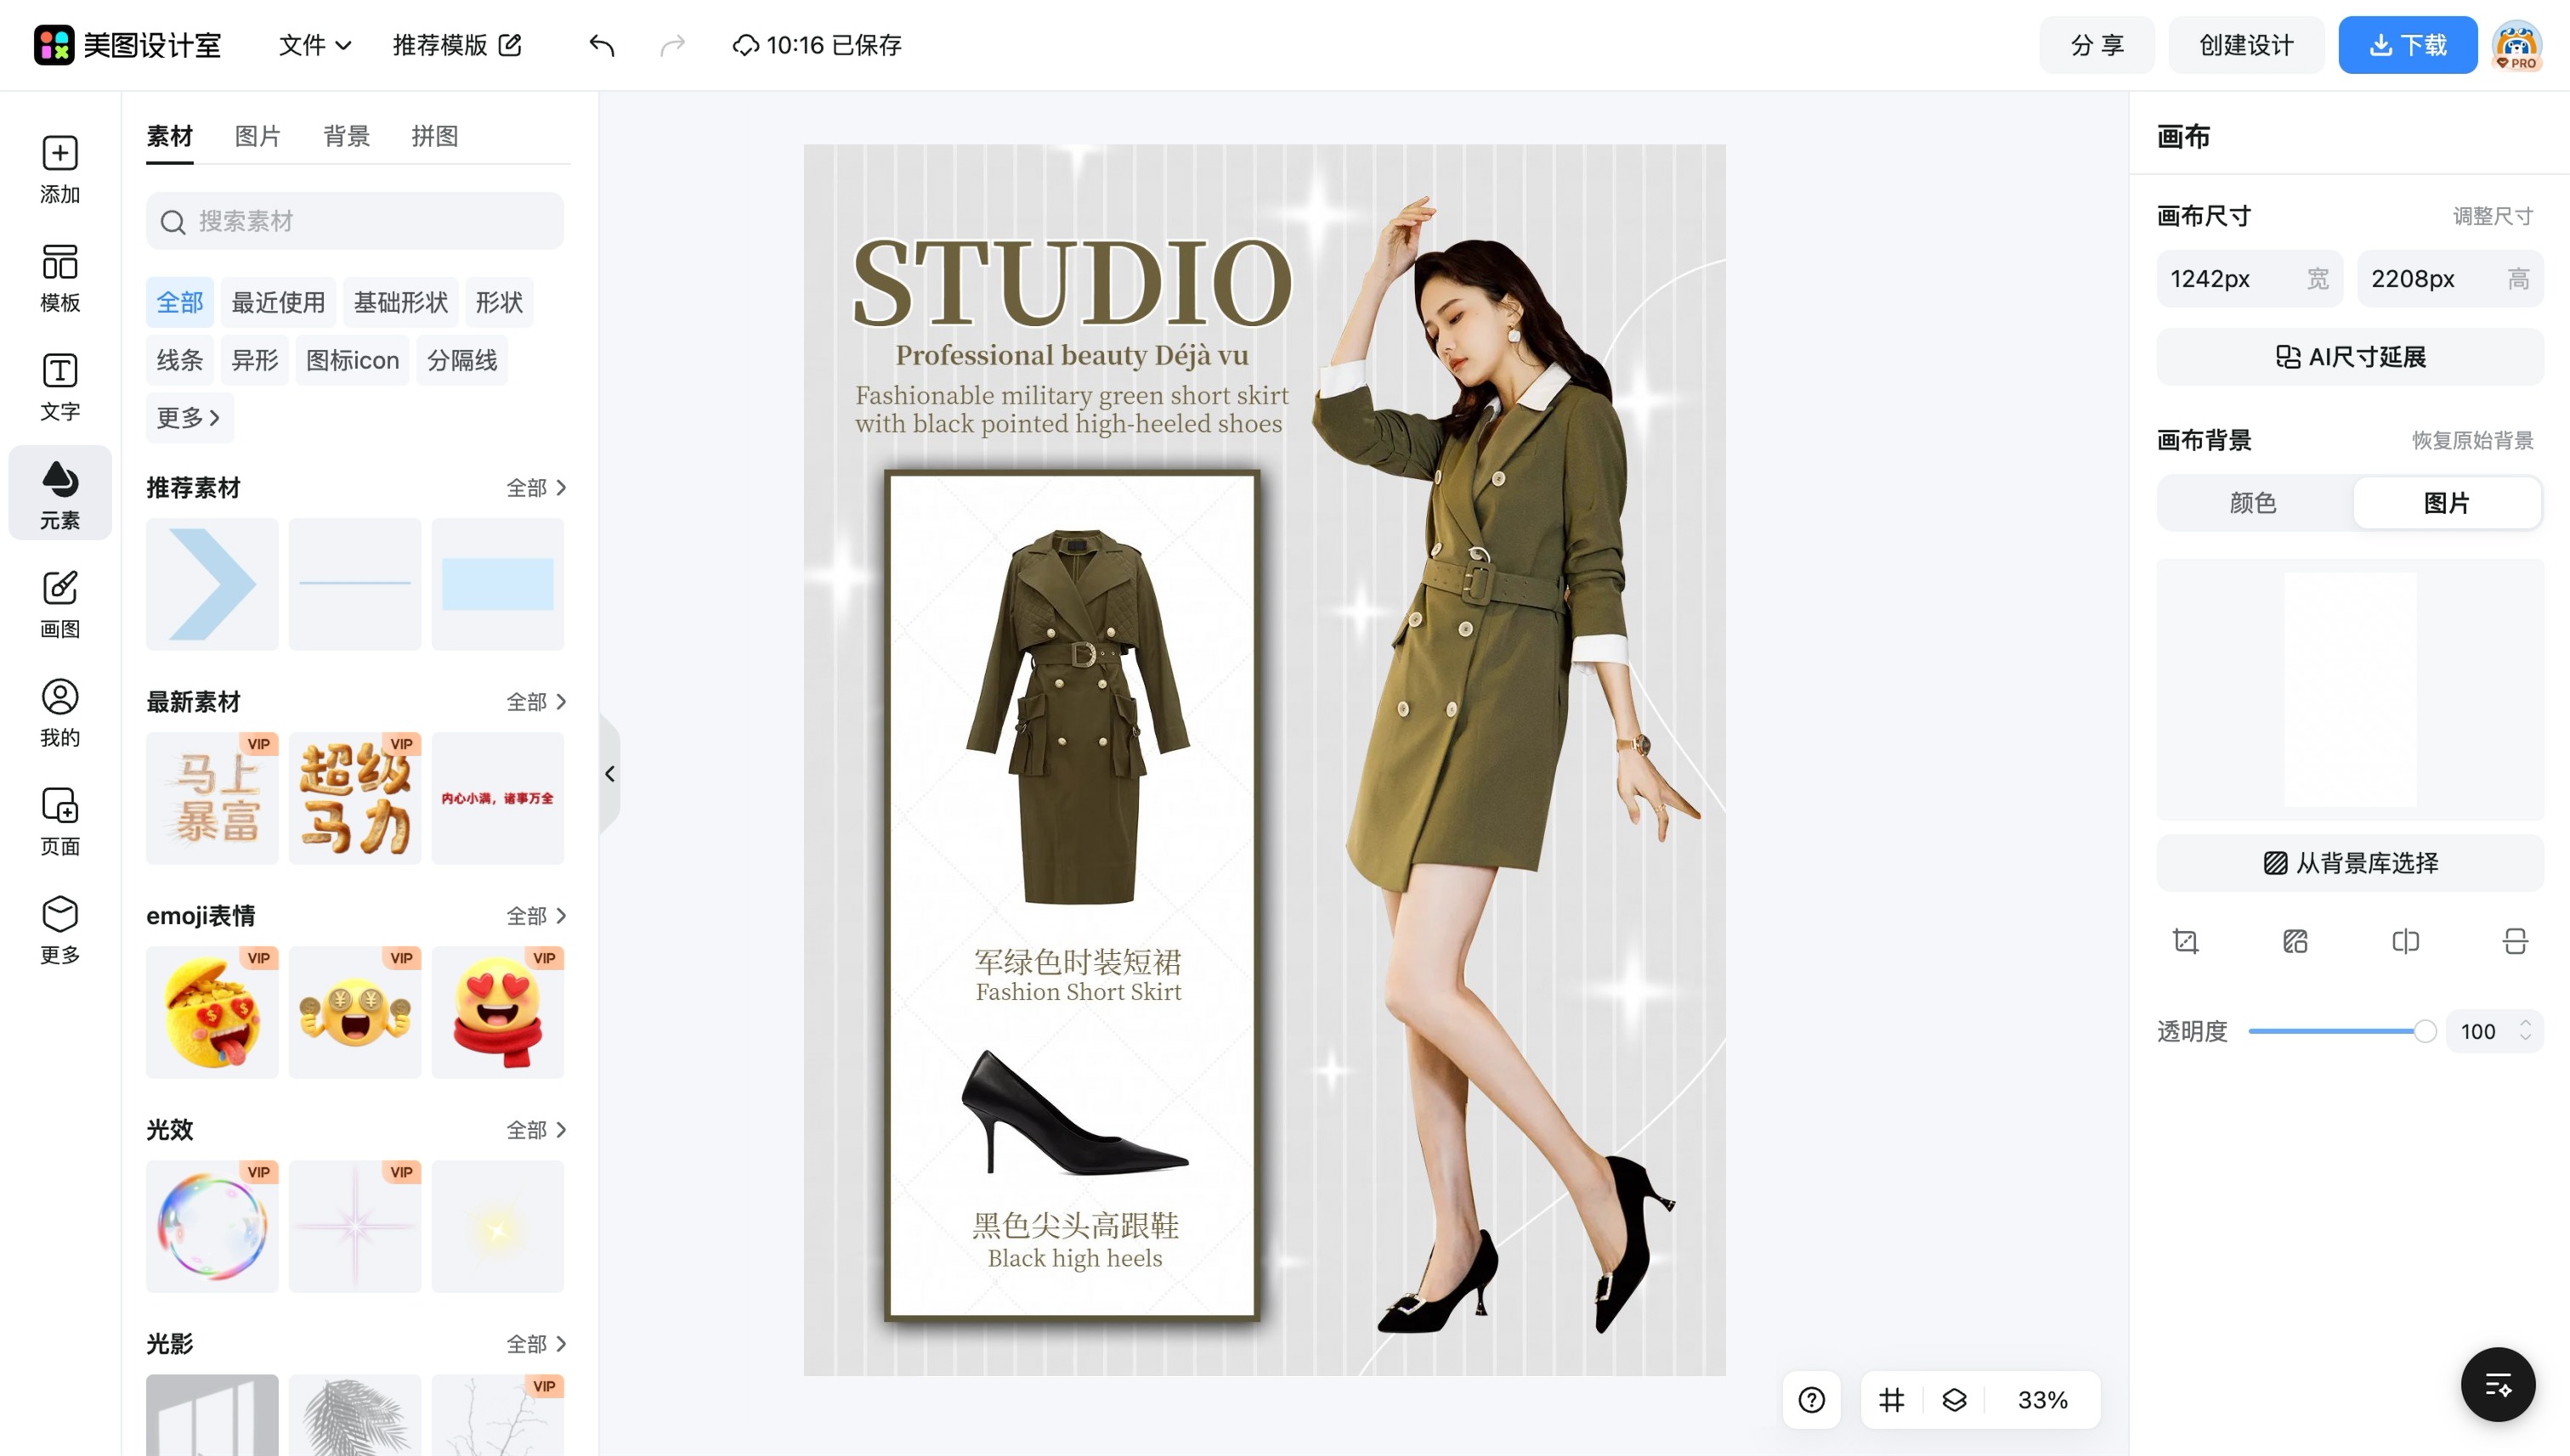Click the 下载 download button

2407,45
